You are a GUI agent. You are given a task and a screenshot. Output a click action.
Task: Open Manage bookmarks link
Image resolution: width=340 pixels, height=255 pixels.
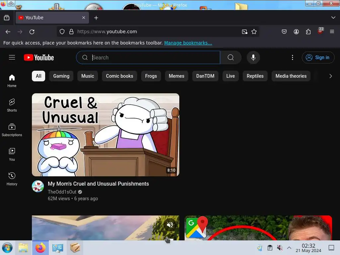pyautogui.click(x=188, y=43)
